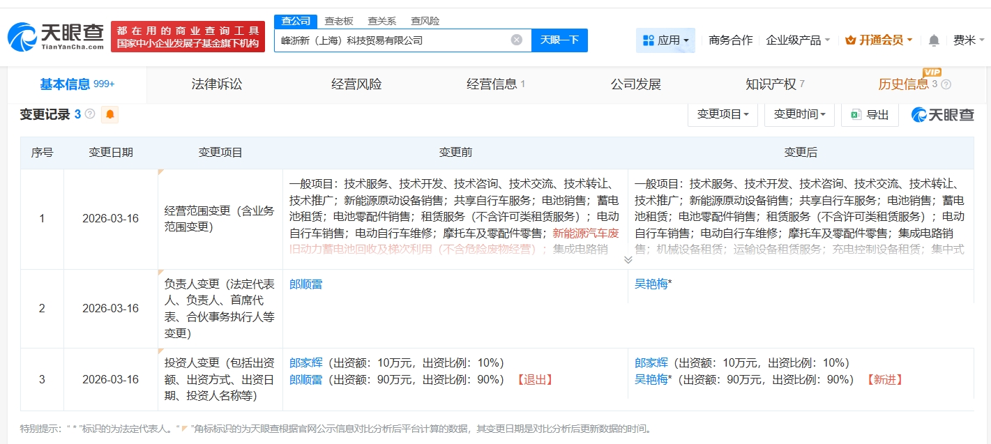Switch to the 法律诉讼 tab
The height and width of the screenshot is (444, 991).
[217, 84]
